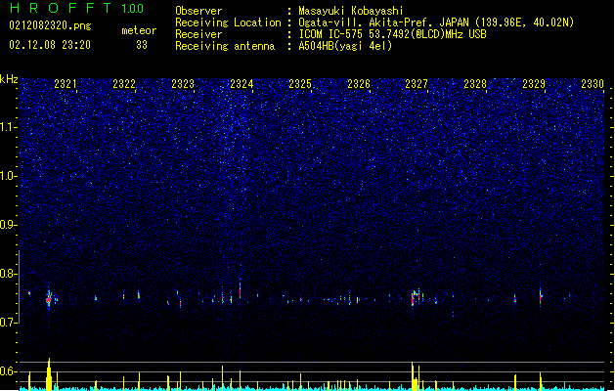Screen dimensions: 615x391
Task: Click the tall echo streak at 2324
Action: [241, 290]
